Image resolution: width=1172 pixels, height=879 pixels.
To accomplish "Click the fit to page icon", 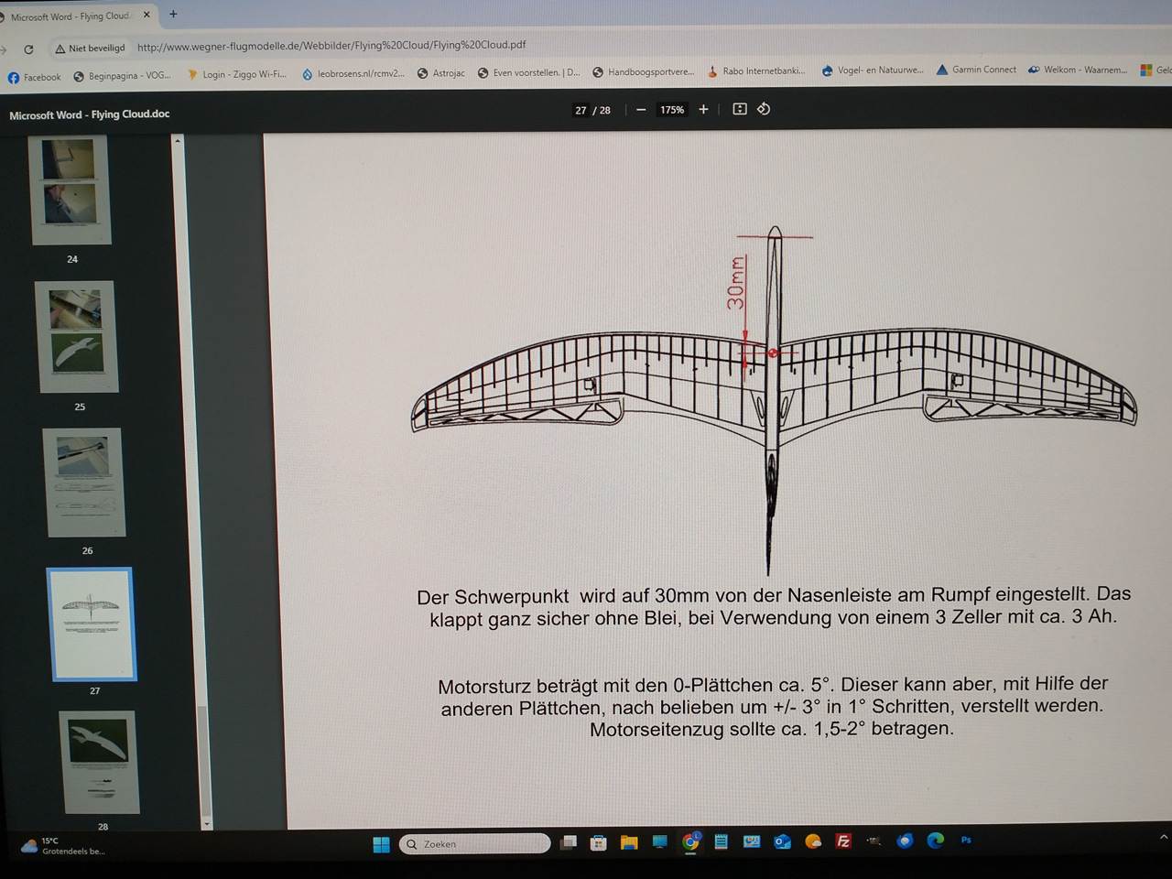I will pyautogui.click(x=740, y=109).
